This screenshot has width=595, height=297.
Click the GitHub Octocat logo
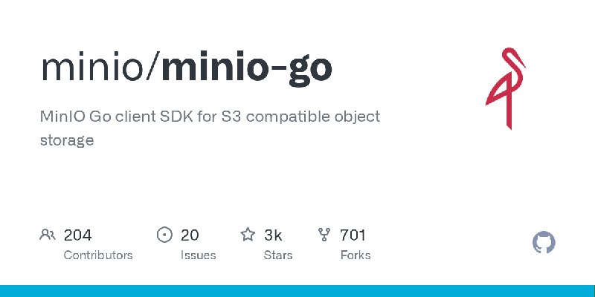click(544, 242)
